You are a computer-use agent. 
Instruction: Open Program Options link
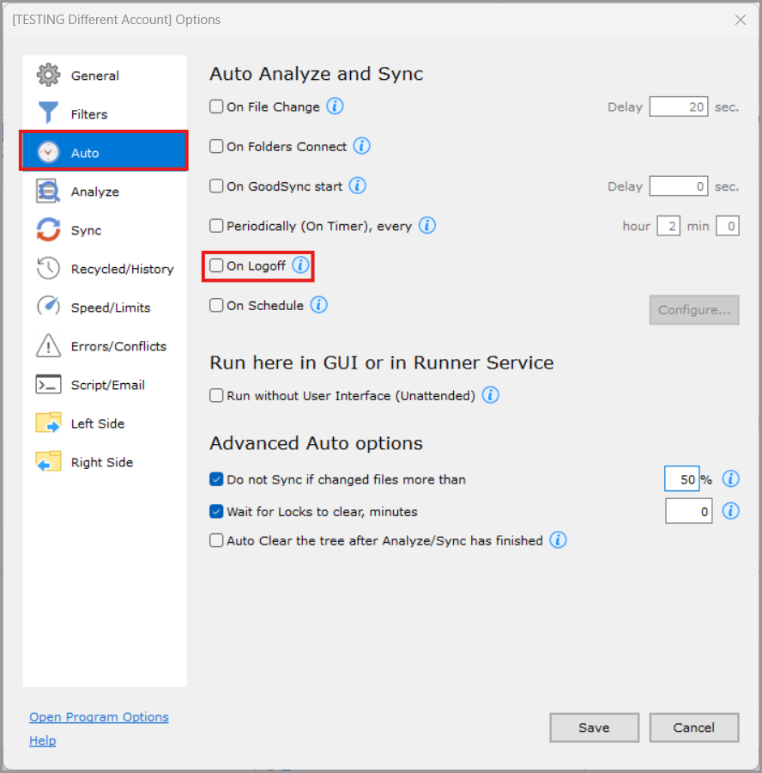click(99, 716)
